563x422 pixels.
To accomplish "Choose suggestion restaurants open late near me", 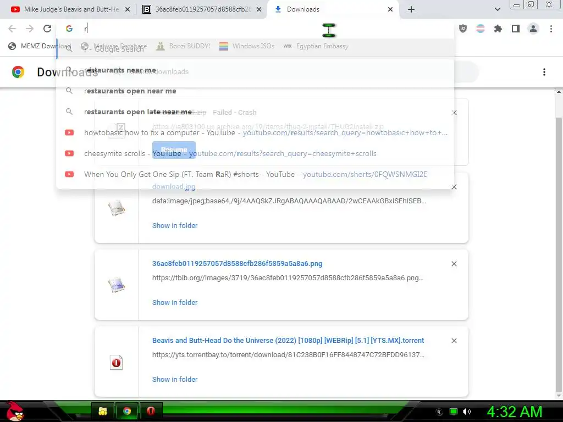I will [255, 112].
